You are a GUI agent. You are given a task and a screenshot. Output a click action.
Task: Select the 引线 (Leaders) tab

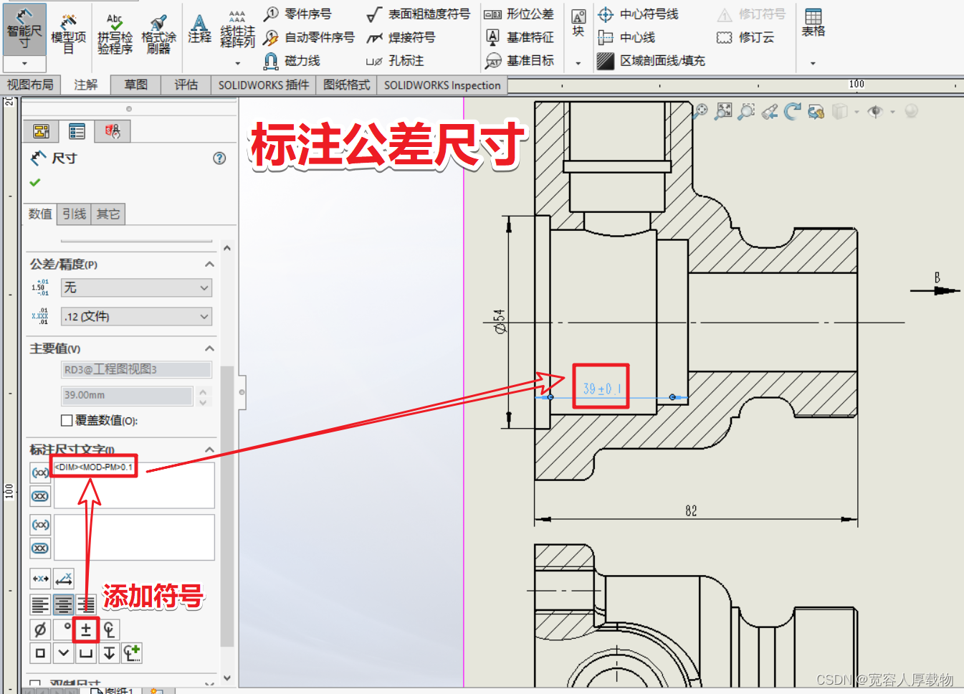[x=74, y=214]
